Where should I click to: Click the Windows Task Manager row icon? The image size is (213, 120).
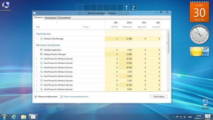tap(41, 39)
